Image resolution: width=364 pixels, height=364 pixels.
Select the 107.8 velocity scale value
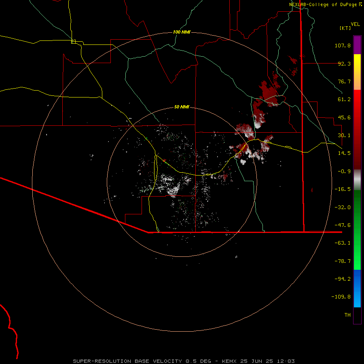click(x=343, y=45)
